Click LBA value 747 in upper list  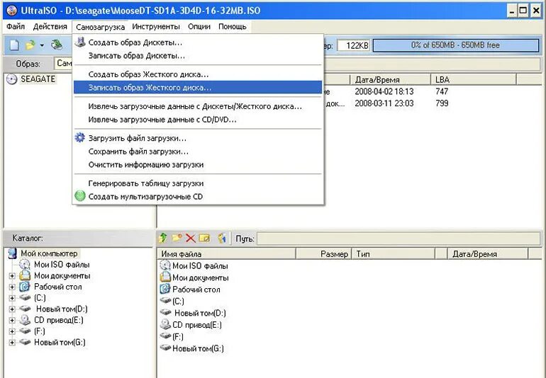click(x=442, y=91)
